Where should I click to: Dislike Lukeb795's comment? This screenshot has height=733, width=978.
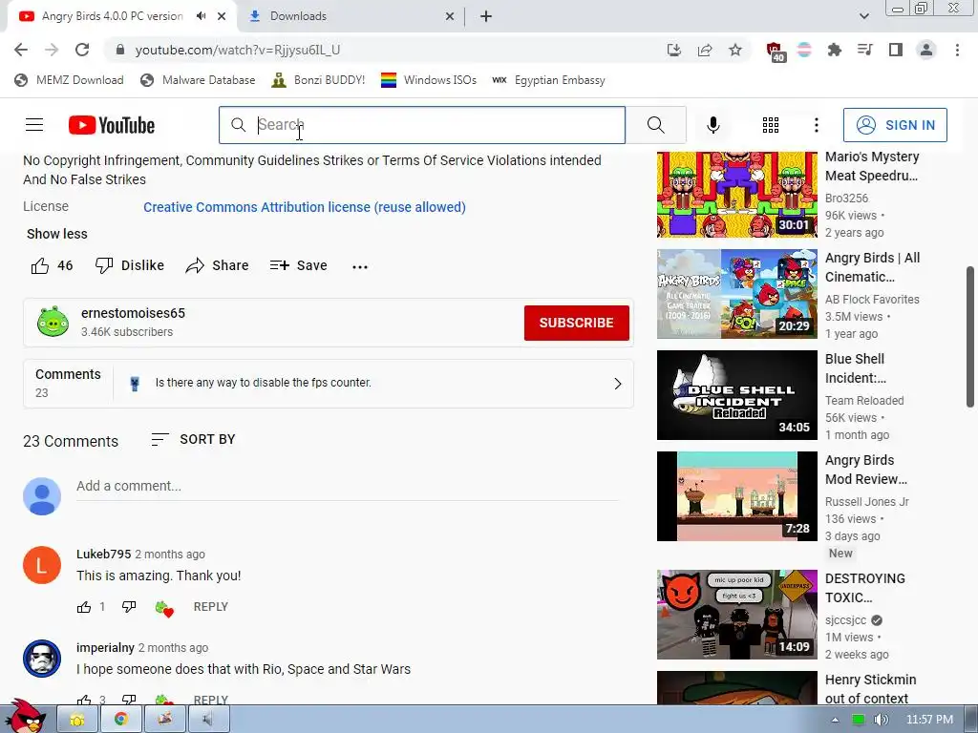[x=129, y=606]
